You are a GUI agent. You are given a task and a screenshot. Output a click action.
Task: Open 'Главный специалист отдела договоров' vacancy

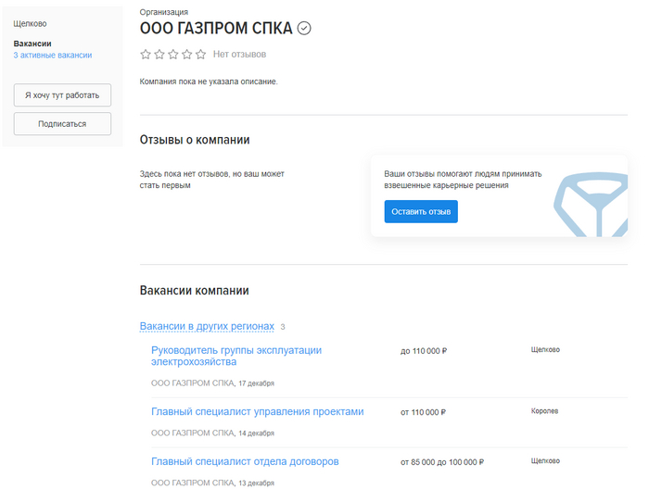245,461
